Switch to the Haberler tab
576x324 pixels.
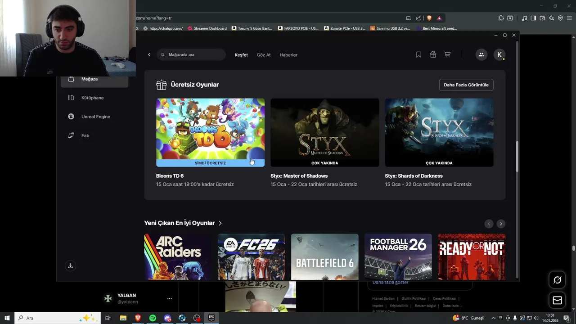[288, 55]
